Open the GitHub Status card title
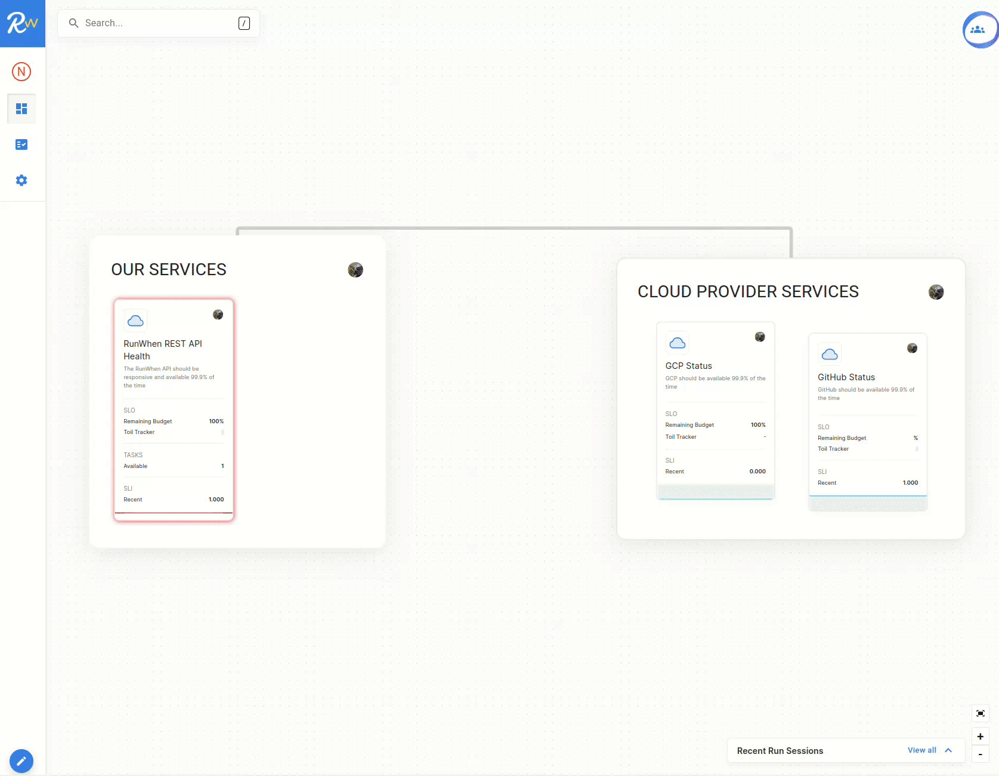 point(846,377)
